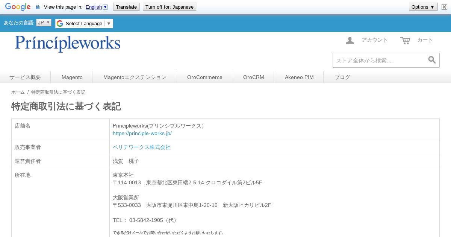451x237 pixels.
Task: Click the Principleworks logo
Action: pyautogui.click(x=68, y=44)
